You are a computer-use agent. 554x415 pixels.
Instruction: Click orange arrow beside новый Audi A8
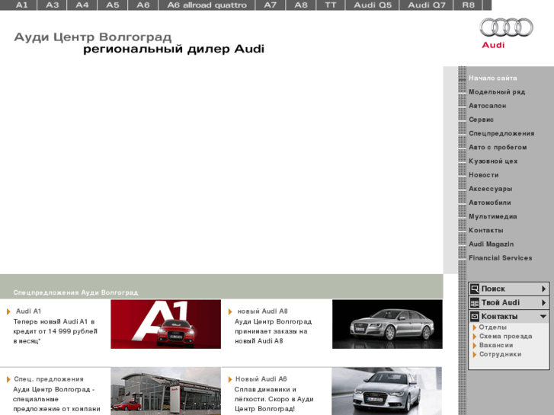230,311
